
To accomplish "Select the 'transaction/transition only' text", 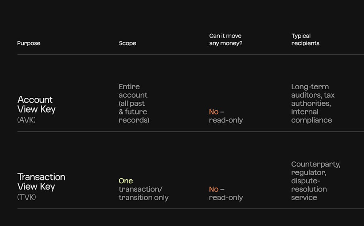I will pyautogui.click(x=144, y=193).
